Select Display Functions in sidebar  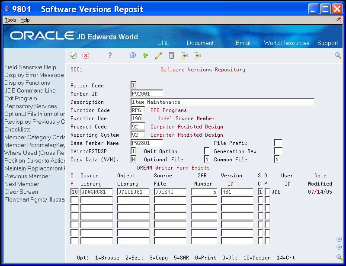click(x=27, y=83)
